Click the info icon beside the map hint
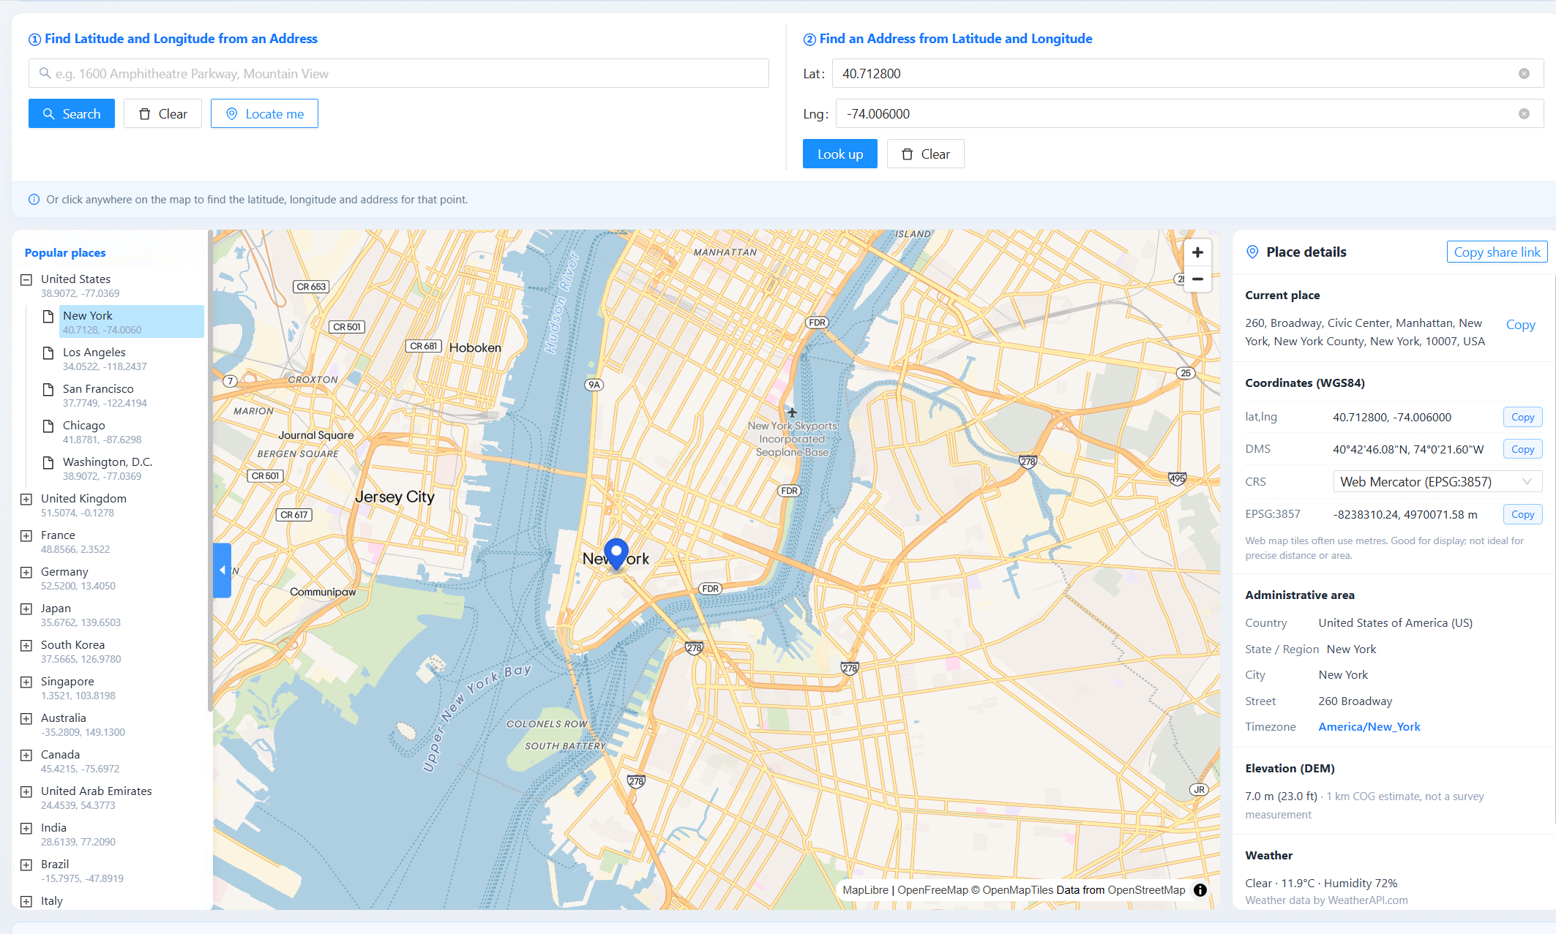This screenshot has width=1556, height=934. click(x=34, y=200)
